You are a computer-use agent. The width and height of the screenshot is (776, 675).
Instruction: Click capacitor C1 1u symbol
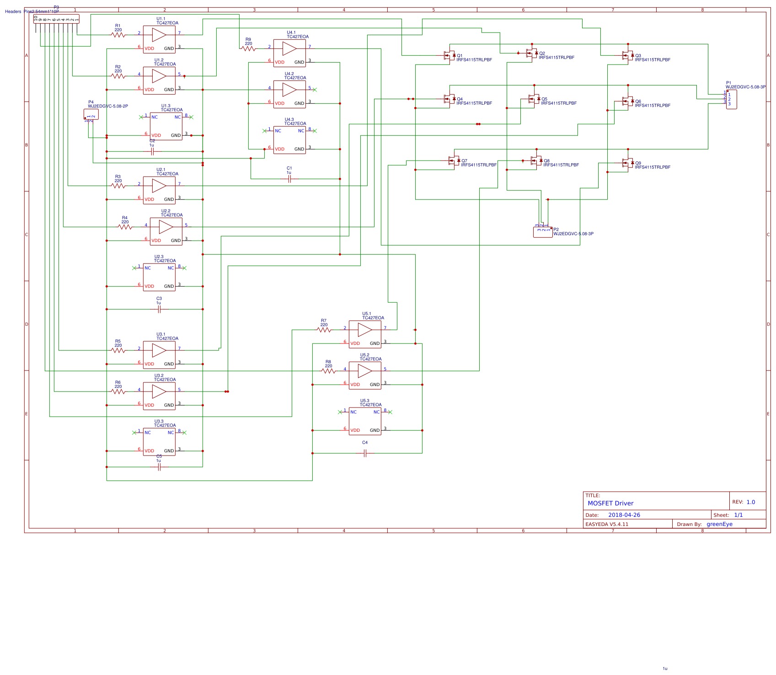(289, 179)
